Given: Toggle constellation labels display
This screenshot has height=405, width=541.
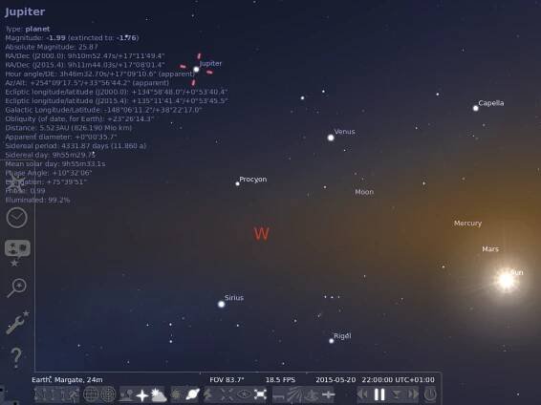Looking at the screenshot, I should [x=56, y=394].
